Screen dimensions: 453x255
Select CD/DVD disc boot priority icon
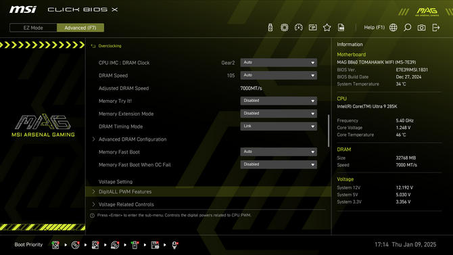coord(76,245)
